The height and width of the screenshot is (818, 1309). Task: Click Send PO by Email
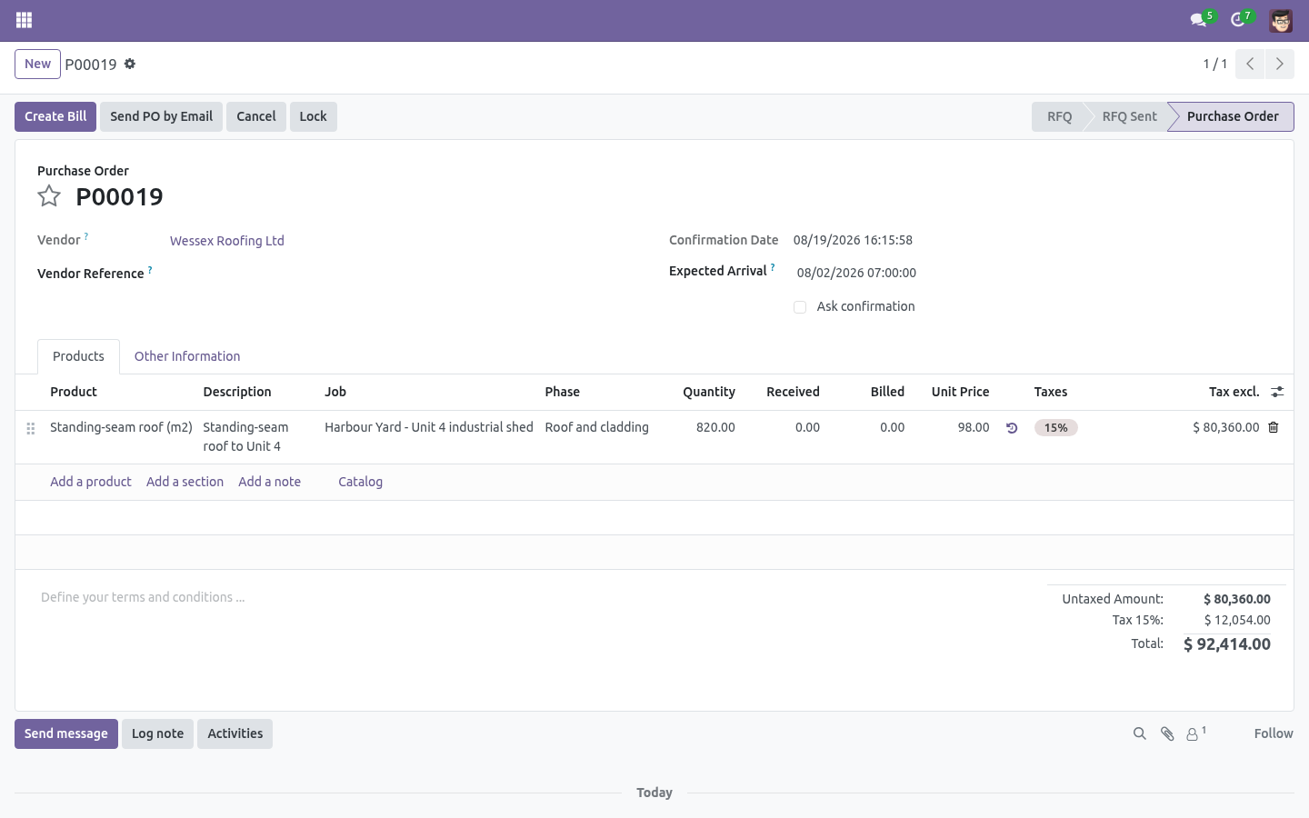(x=161, y=116)
